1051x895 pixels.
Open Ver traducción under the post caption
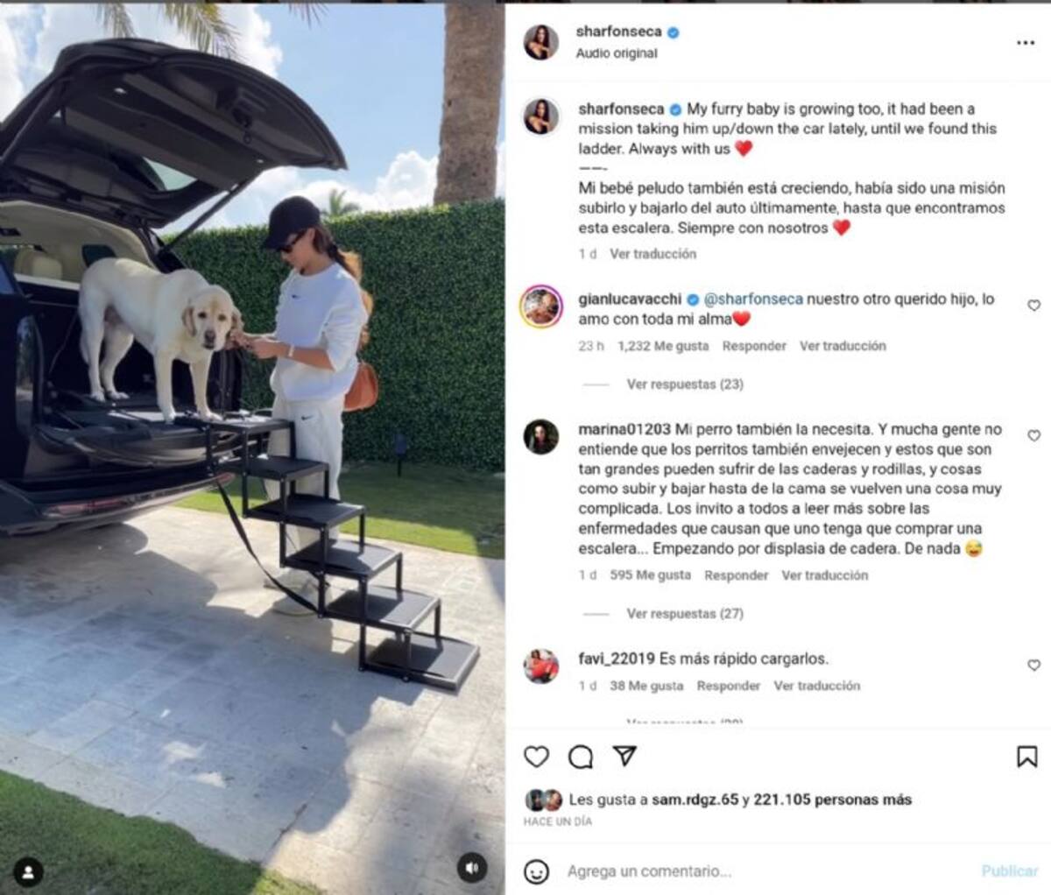[653, 254]
